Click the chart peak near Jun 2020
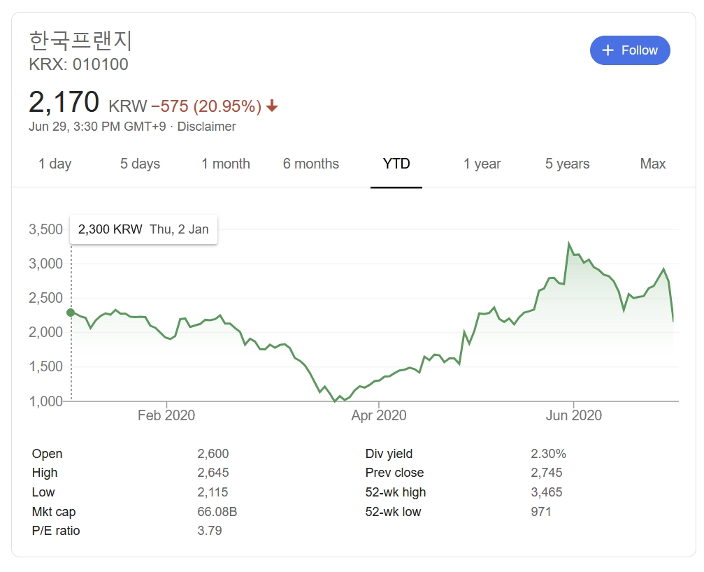 coord(568,244)
